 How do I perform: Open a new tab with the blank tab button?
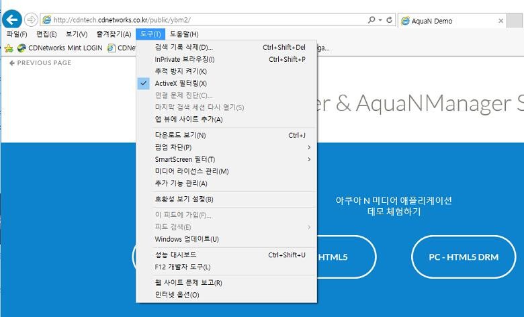[x=515, y=21]
